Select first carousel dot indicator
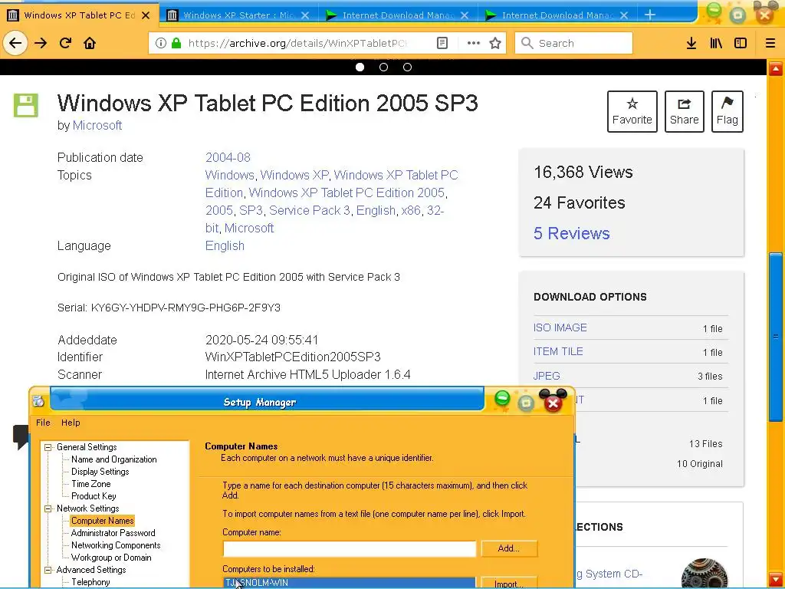785x589 pixels. click(360, 67)
